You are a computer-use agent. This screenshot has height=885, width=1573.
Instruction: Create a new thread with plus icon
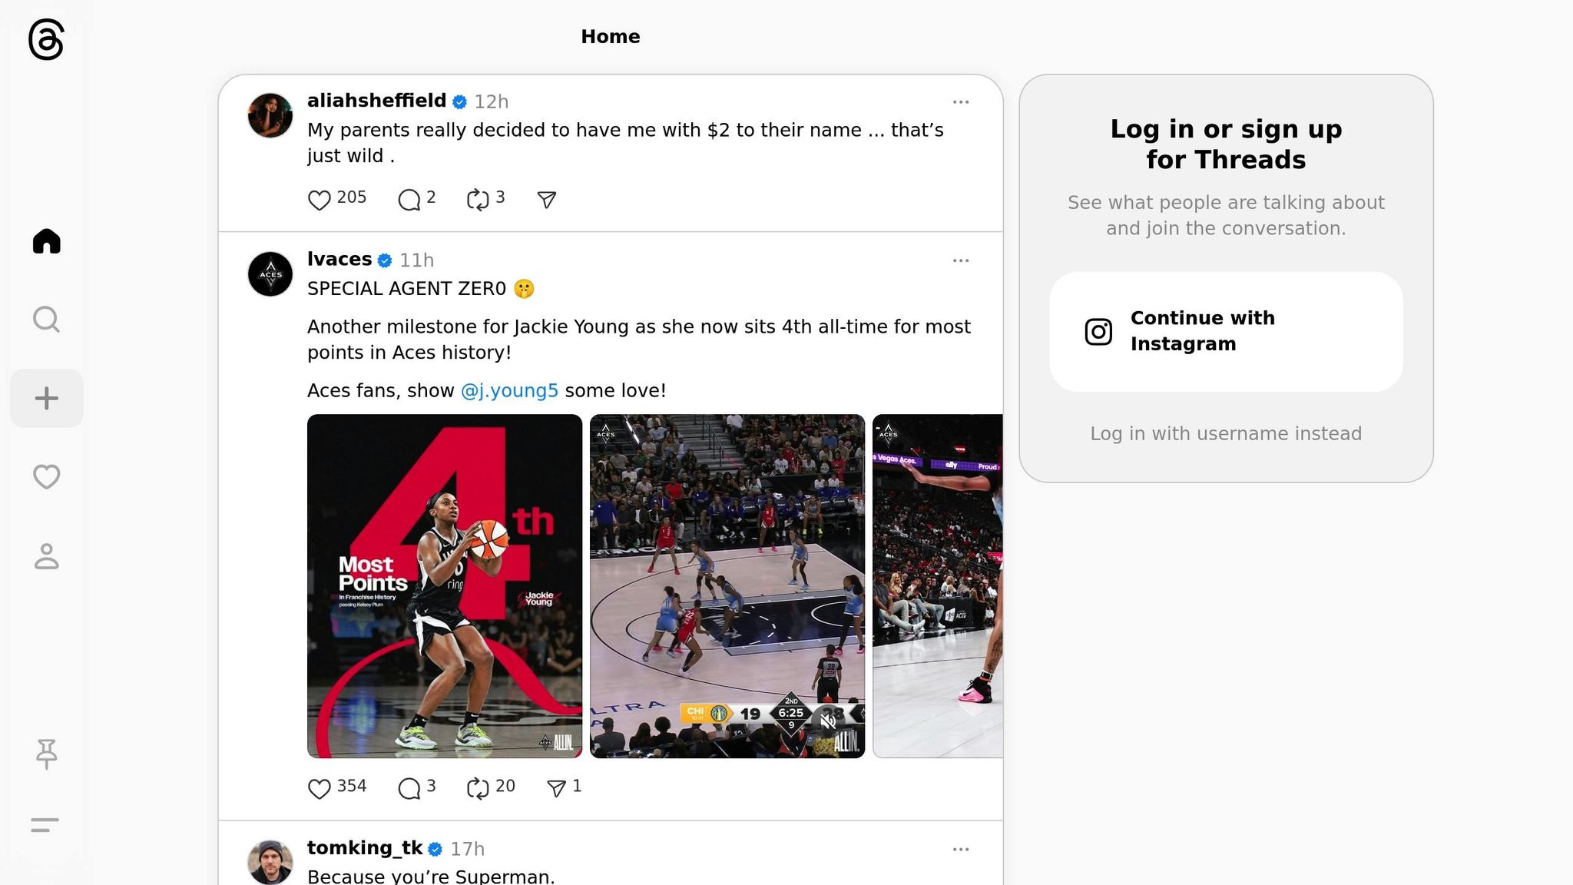click(x=46, y=398)
